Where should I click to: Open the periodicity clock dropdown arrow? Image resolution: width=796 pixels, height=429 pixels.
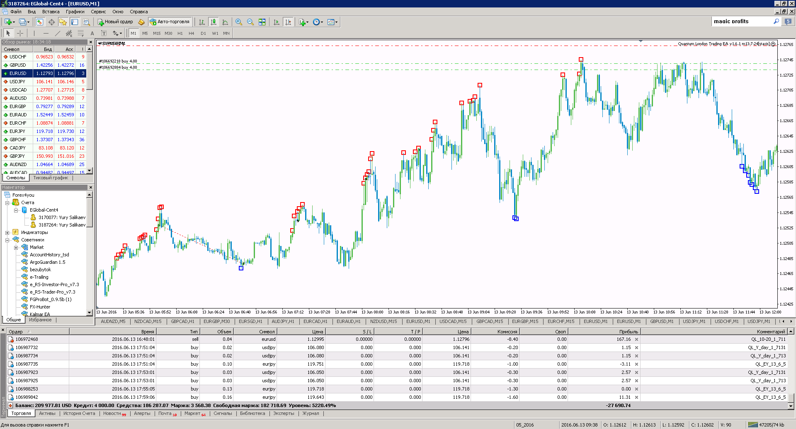322,22
